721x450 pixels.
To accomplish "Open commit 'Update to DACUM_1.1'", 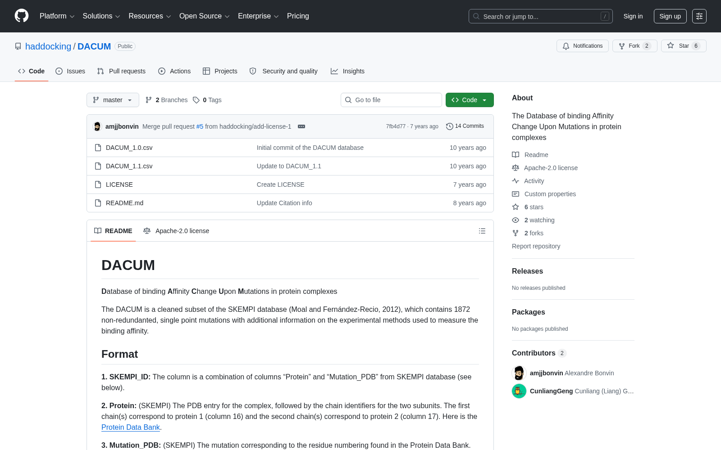I will pos(289,166).
